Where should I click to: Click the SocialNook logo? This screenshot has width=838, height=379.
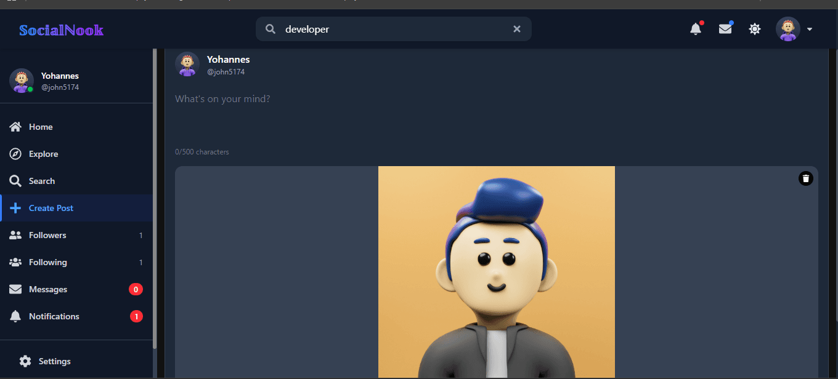61,30
